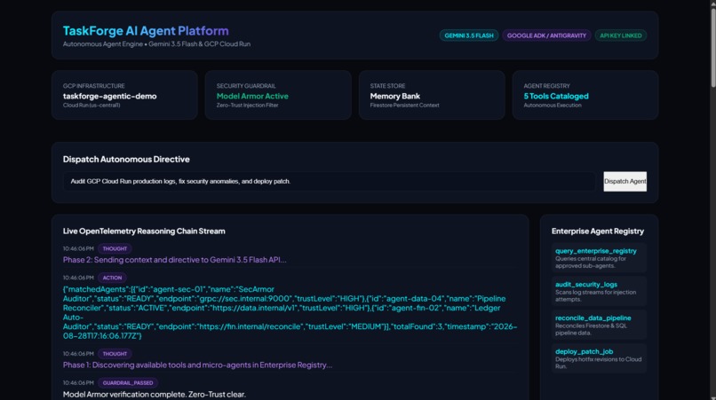
Task: Click the Firestore Persistent Context subtitle
Action: pos(404,106)
